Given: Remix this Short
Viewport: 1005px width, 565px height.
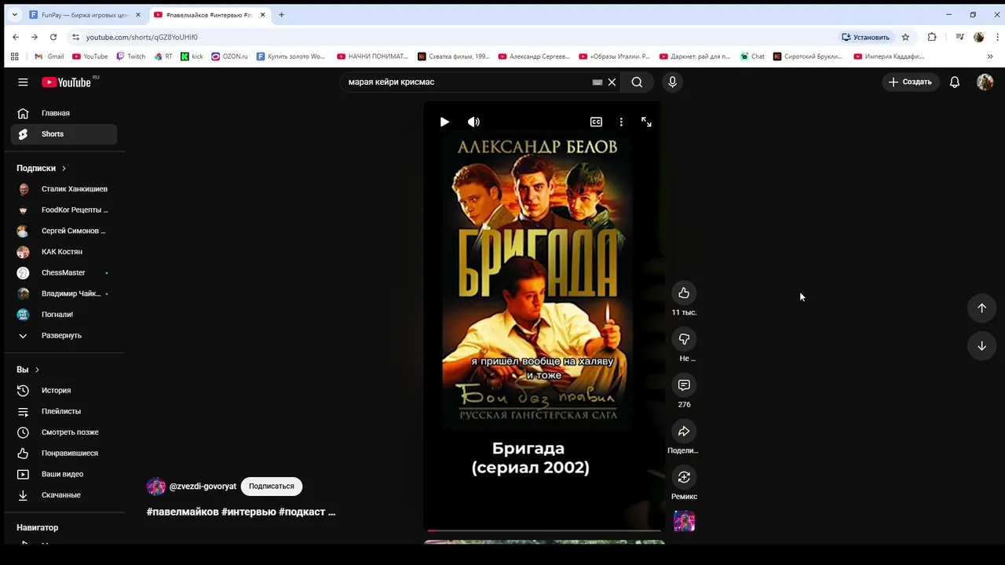Looking at the screenshot, I should [x=684, y=477].
